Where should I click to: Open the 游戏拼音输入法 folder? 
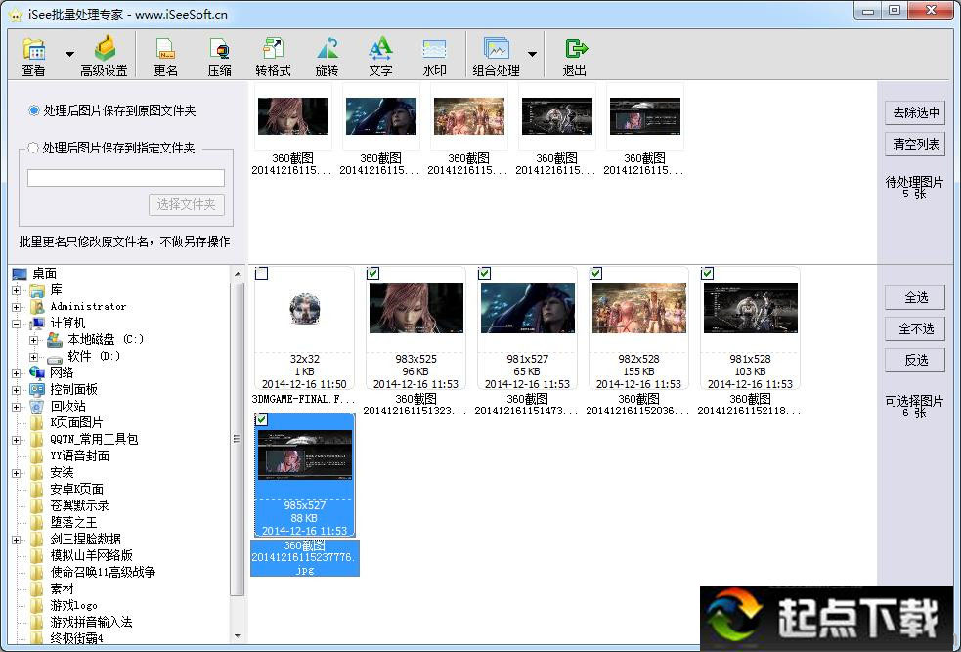(x=91, y=622)
